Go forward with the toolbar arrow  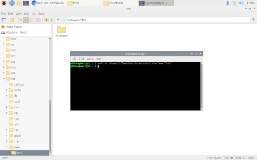(63, 20)
